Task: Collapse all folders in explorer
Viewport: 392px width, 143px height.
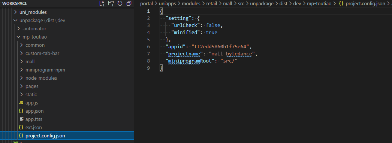Action: coord(129,3)
